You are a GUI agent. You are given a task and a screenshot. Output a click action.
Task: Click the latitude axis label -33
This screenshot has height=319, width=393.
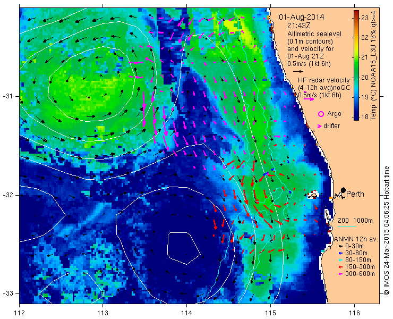click(7, 293)
